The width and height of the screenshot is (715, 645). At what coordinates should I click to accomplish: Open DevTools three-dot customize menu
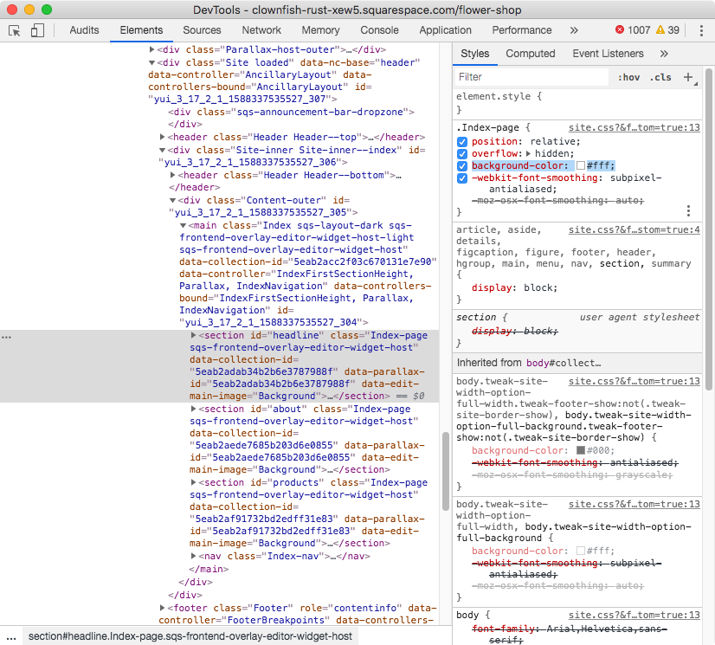coord(701,30)
